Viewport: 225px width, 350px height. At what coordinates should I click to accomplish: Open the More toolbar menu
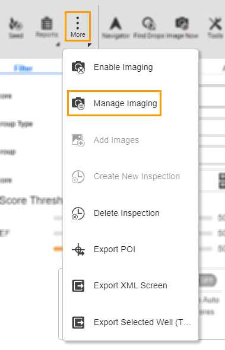78,26
